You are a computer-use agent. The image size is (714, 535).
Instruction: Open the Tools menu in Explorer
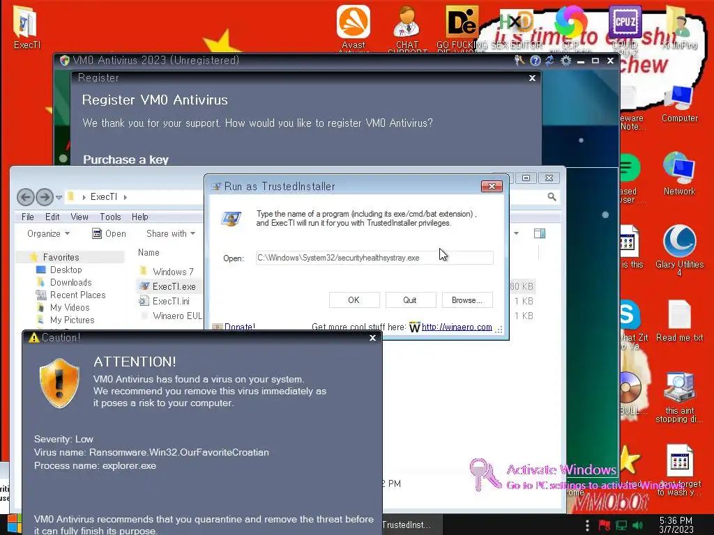(x=110, y=217)
